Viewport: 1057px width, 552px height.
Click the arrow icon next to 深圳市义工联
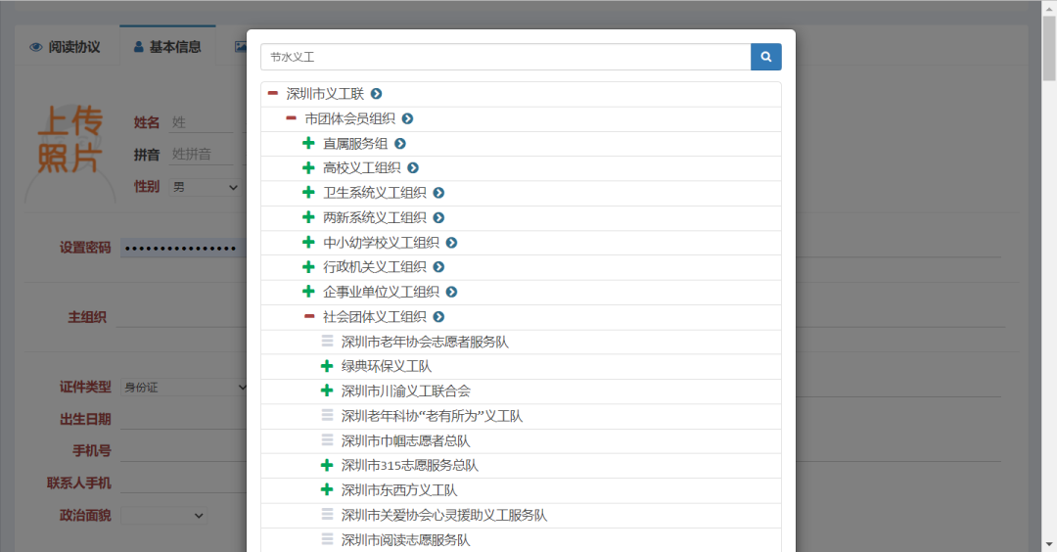tap(376, 94)
